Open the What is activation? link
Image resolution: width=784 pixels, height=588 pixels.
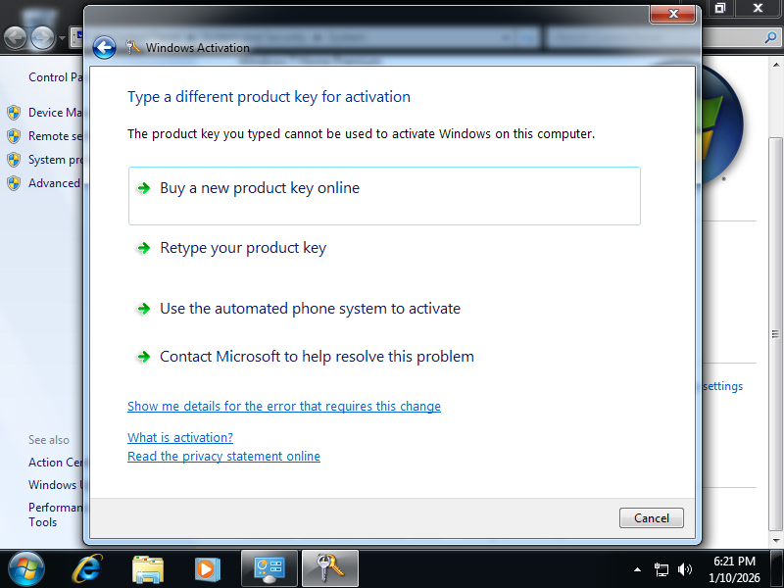(180, 437)
